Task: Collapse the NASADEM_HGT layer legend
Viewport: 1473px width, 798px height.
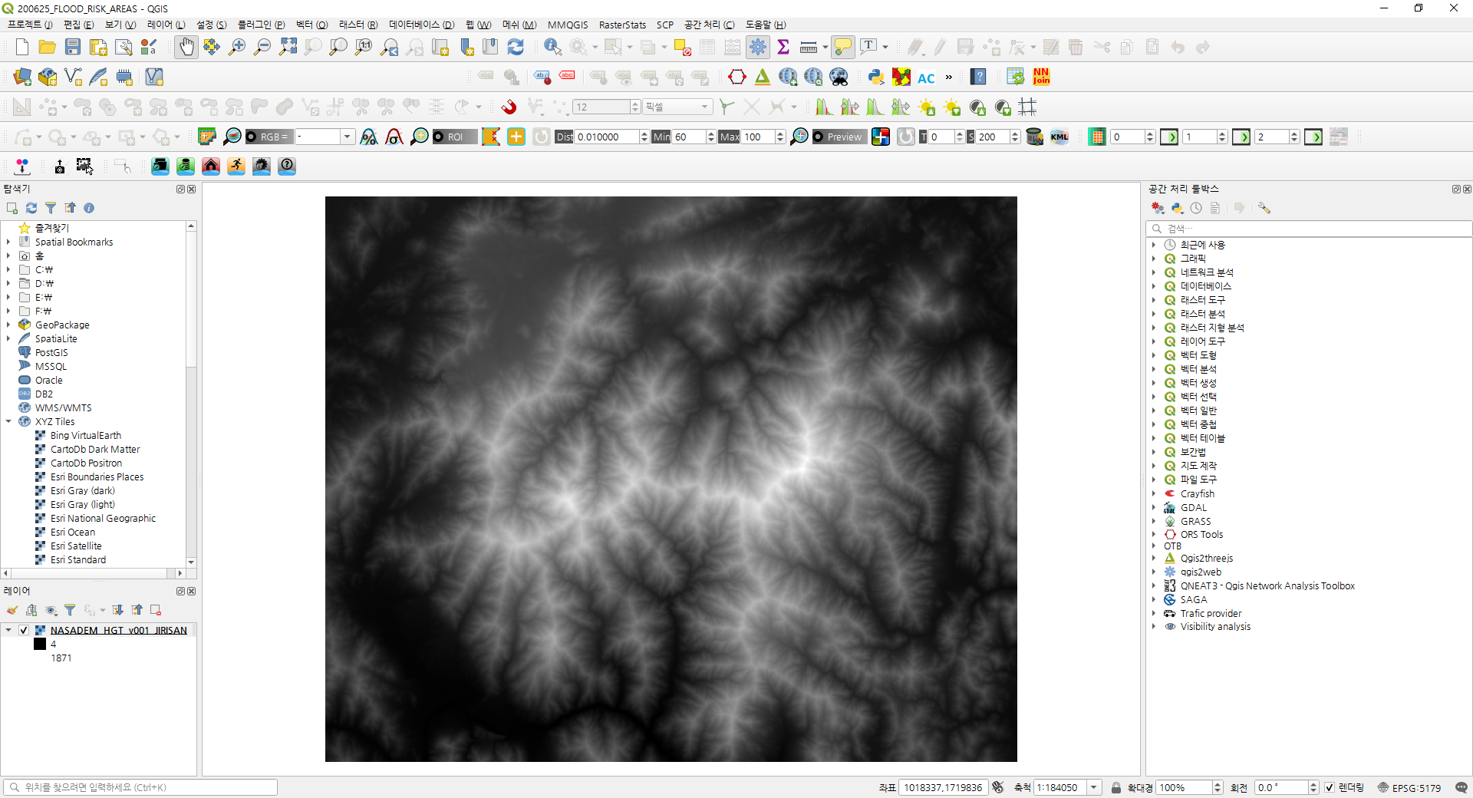Action: tap(8, 630)
